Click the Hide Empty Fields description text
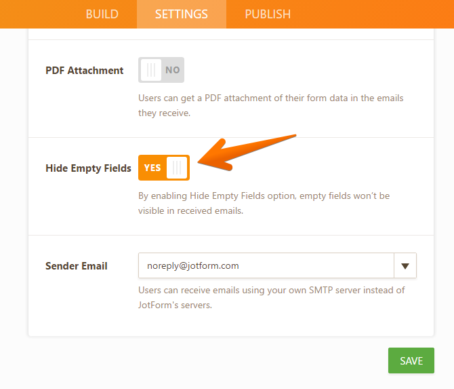The width and height of the screenshot is (454, 389). click(264, 203)
